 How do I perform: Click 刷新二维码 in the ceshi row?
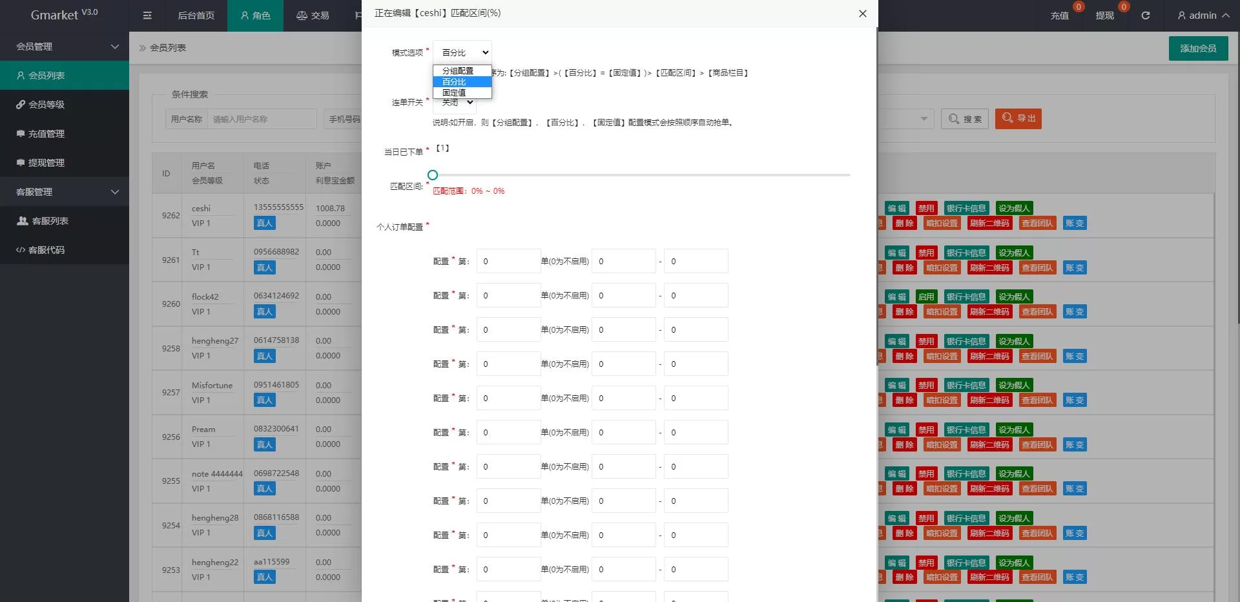coord(989,223)
